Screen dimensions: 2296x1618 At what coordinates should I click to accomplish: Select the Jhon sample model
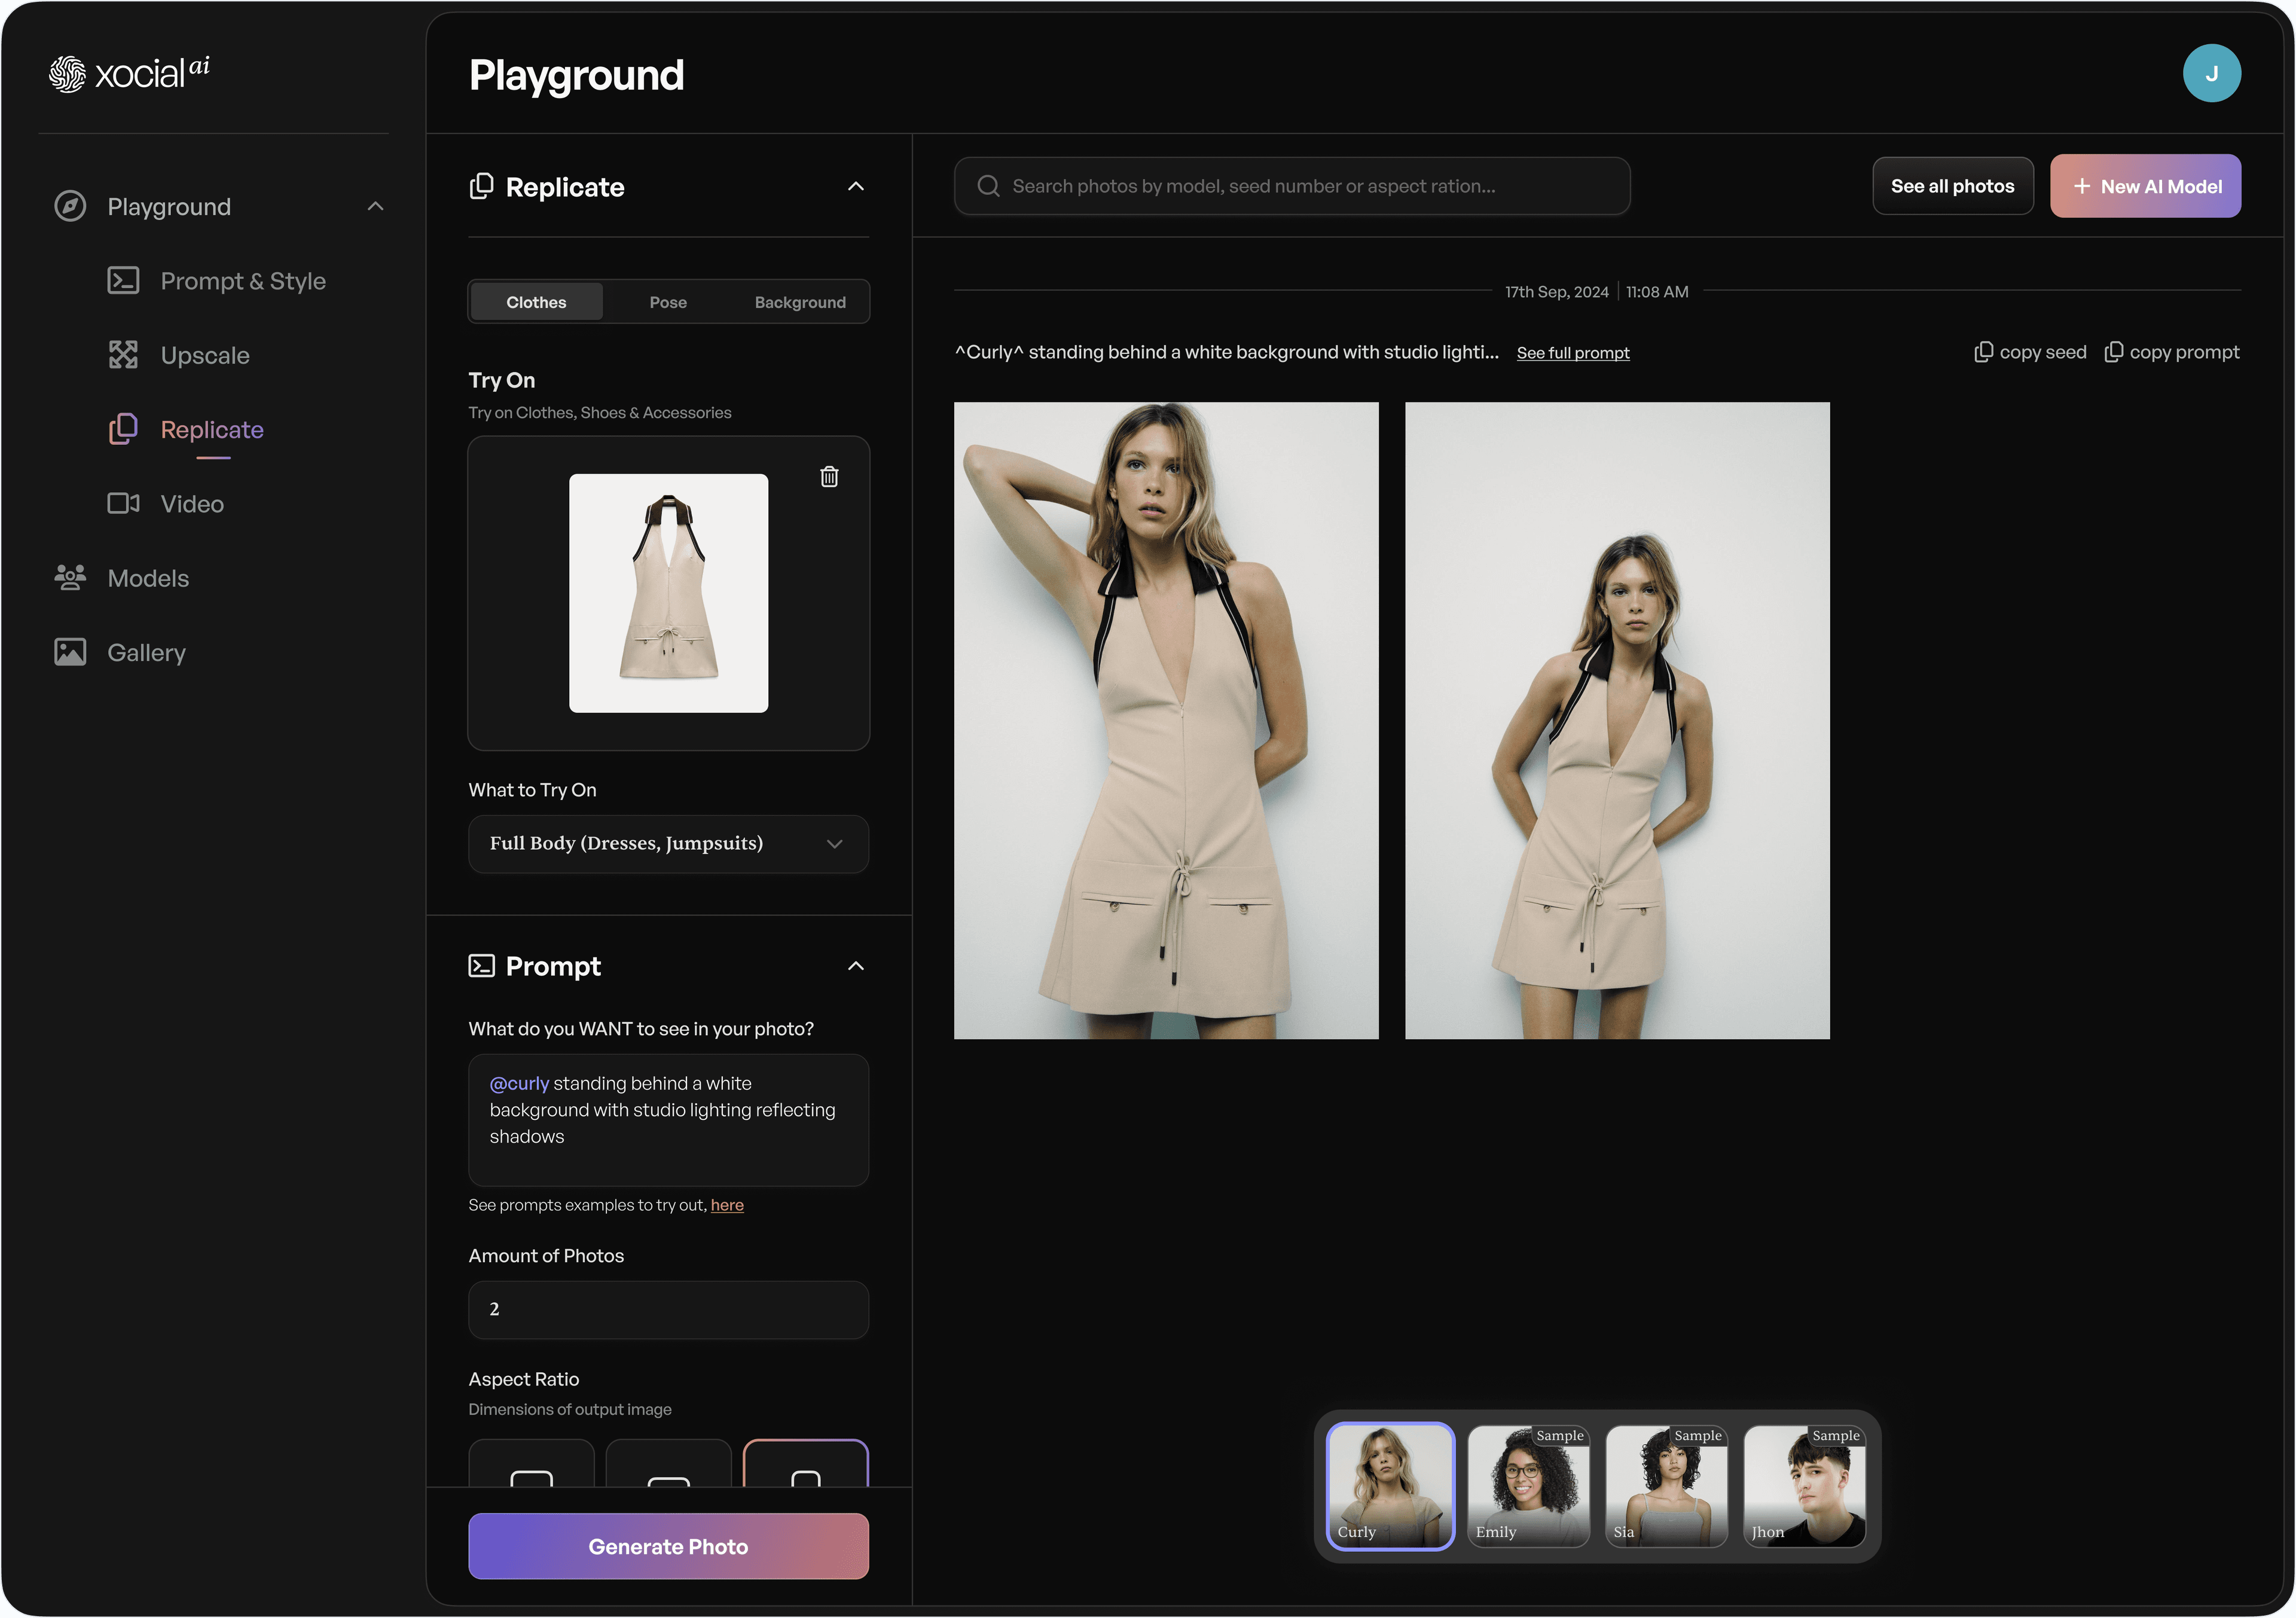(1804, 1486)
